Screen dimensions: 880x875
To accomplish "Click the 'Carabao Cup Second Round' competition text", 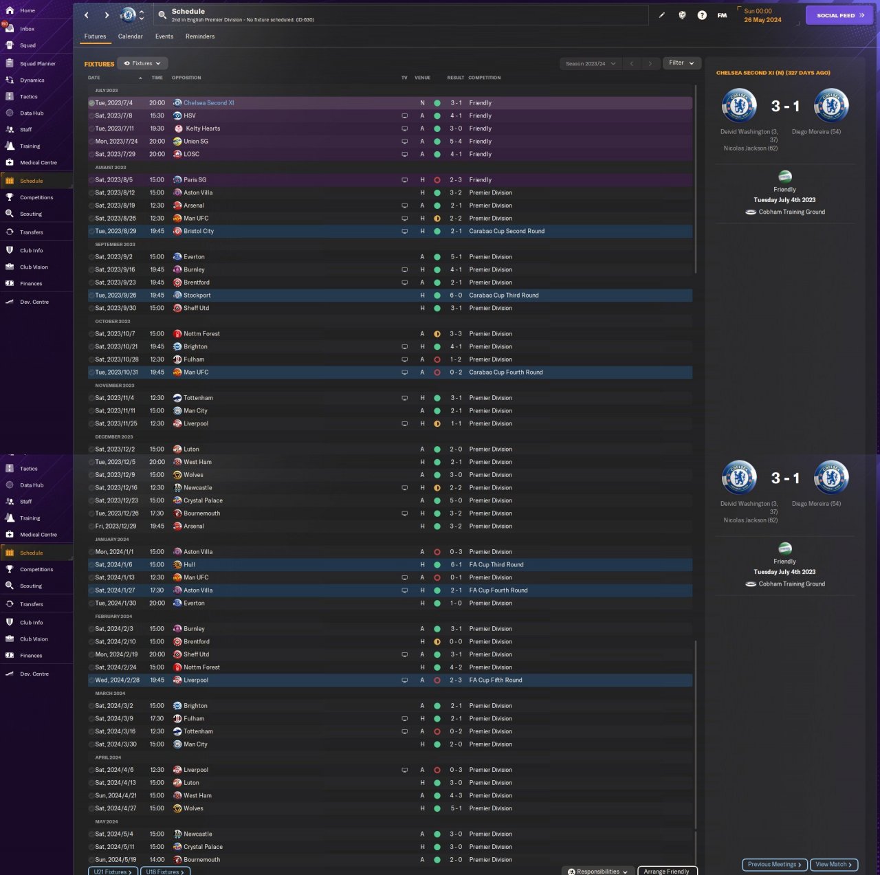I will pyautogui.click(x=507, y=232).
